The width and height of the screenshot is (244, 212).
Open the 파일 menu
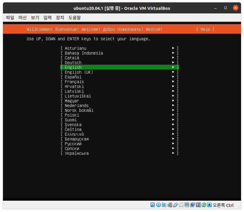point(10,18)
